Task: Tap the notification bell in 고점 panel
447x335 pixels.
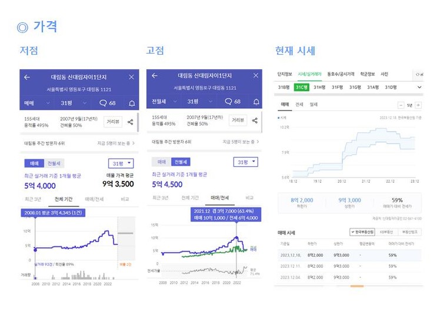Action: point(256,102)
